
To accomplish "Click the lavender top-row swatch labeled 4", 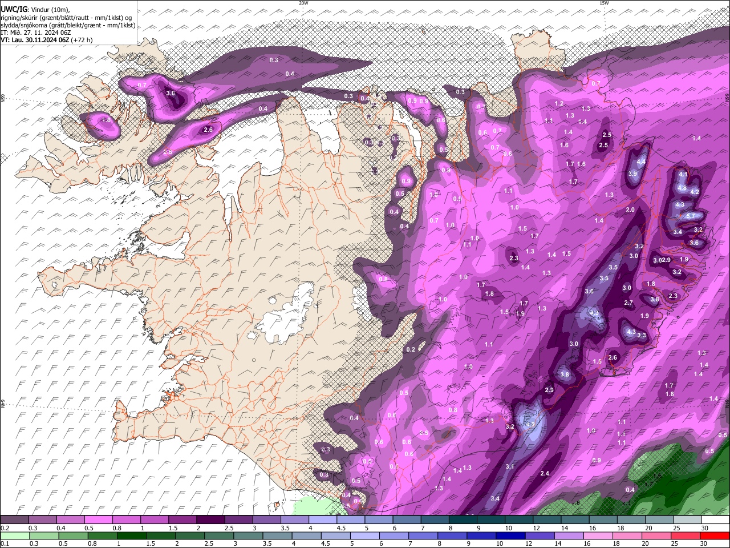I will pos(323,519).
